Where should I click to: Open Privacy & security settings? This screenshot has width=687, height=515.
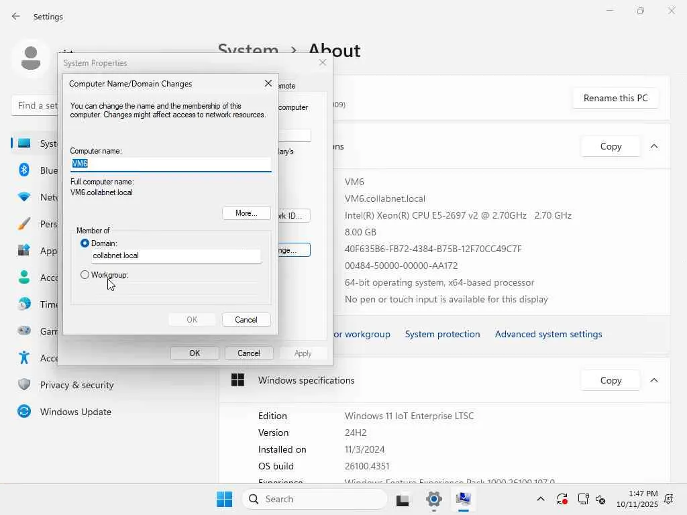76,385
